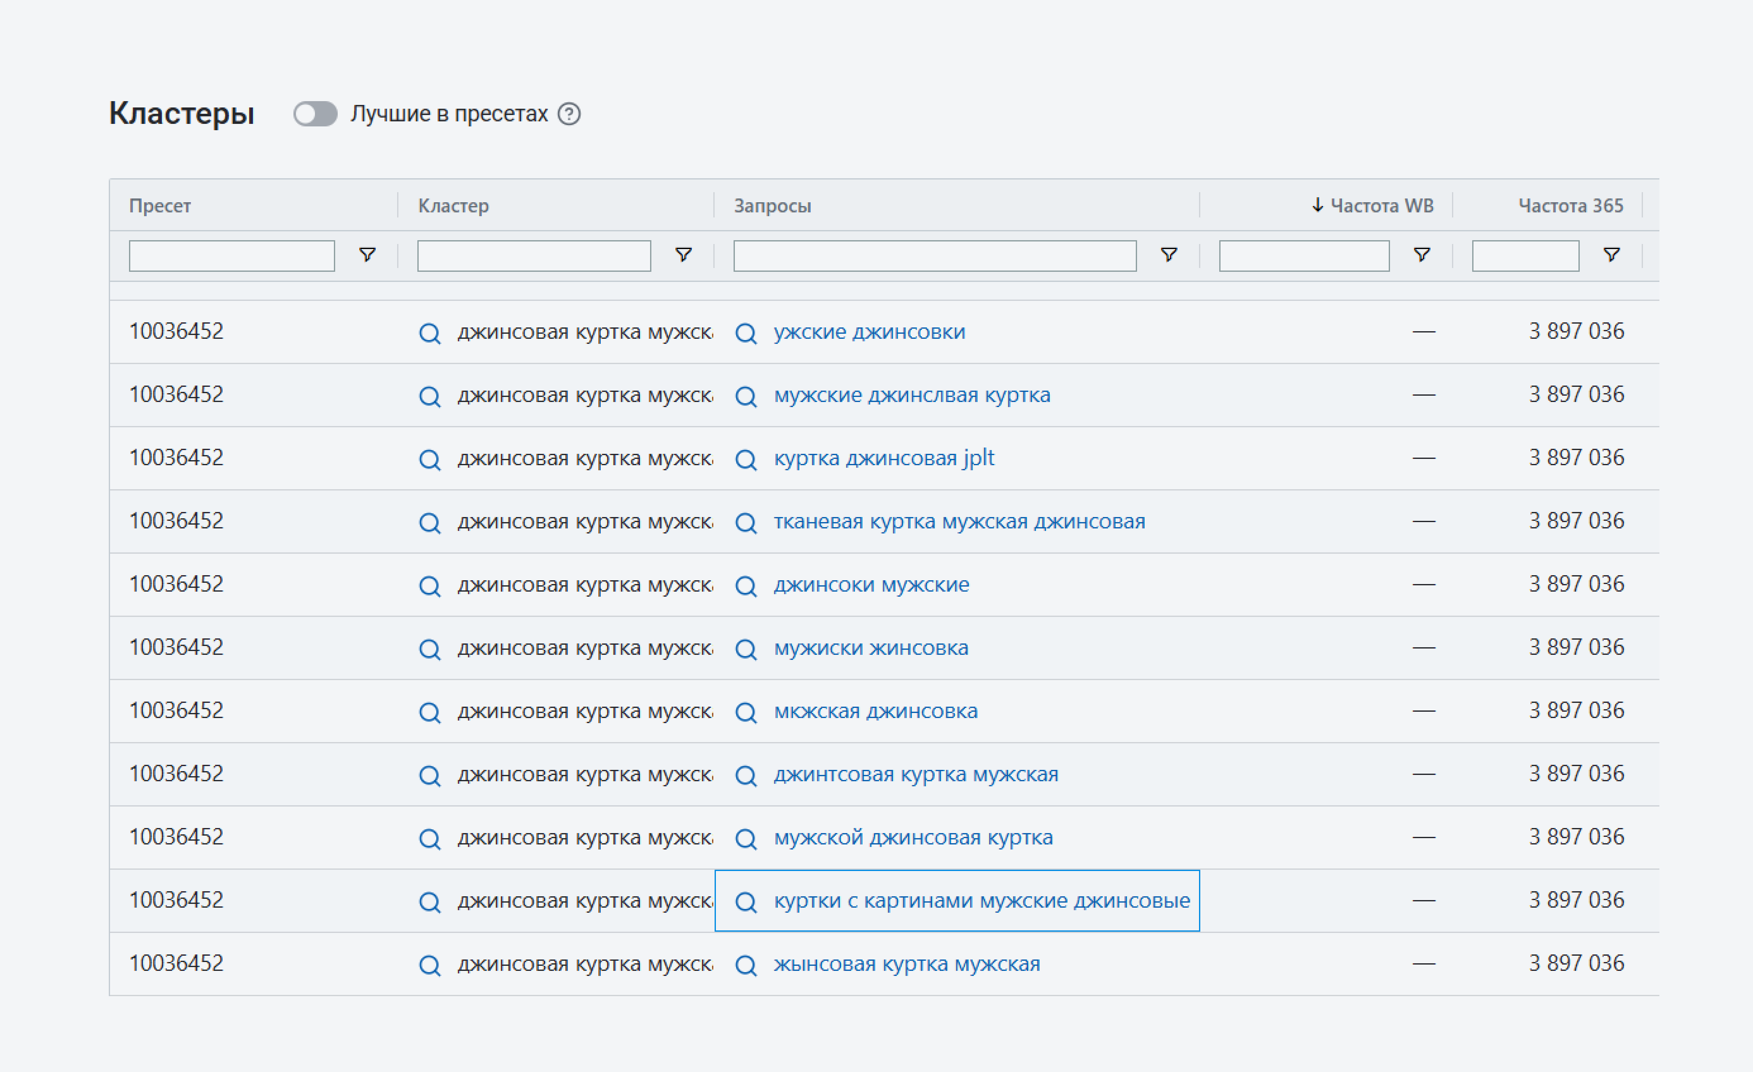Screen dimensions: 1753x1072
Task: Click the help question mark icon
Action: coord(568,114)
